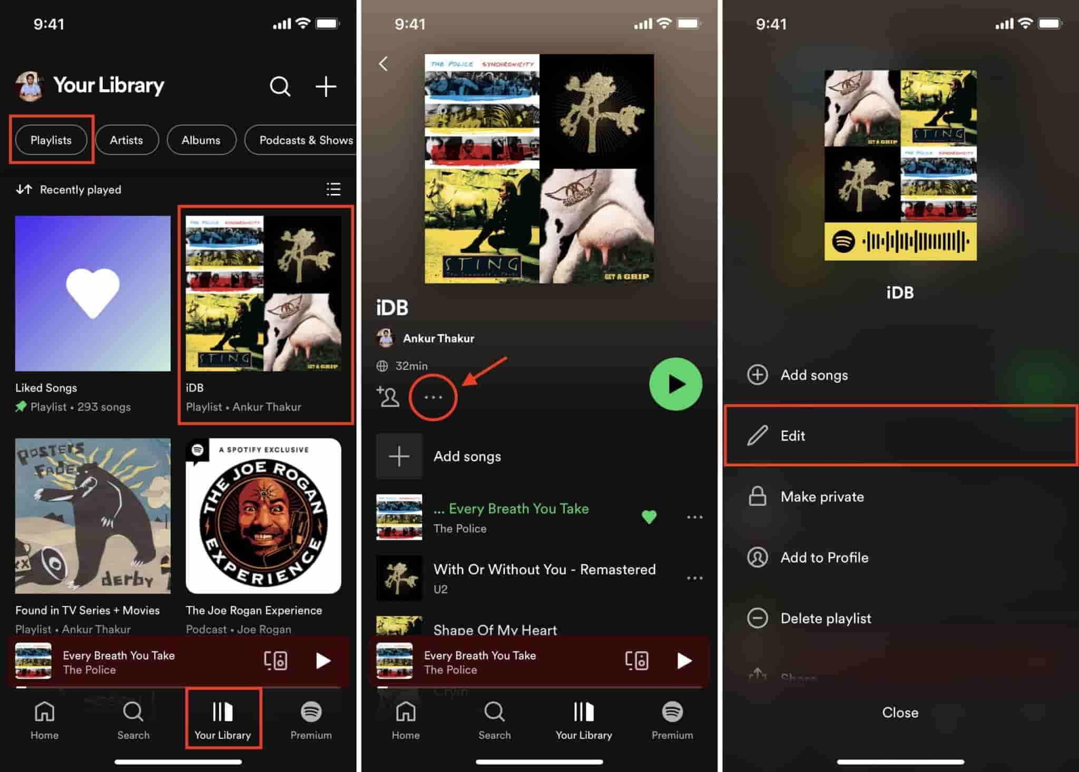Tap Make private toggle option
Image resolution: width=1079 pixels, height=772 pixels.
coord(899,495)
